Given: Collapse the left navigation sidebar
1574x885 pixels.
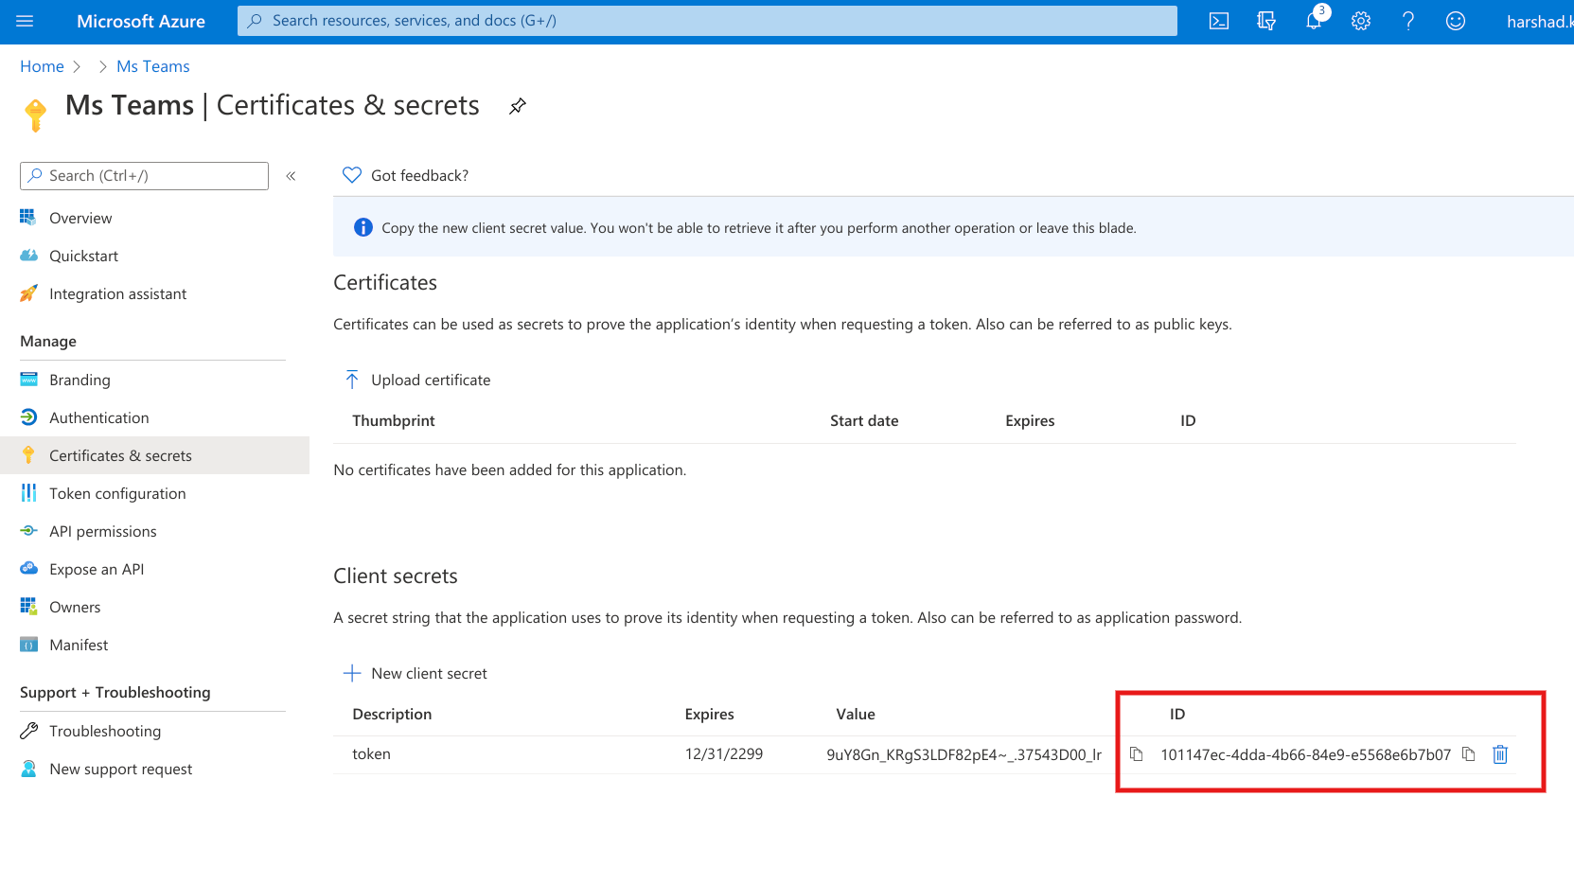Looking at the screenshot, I should [291, 176].
